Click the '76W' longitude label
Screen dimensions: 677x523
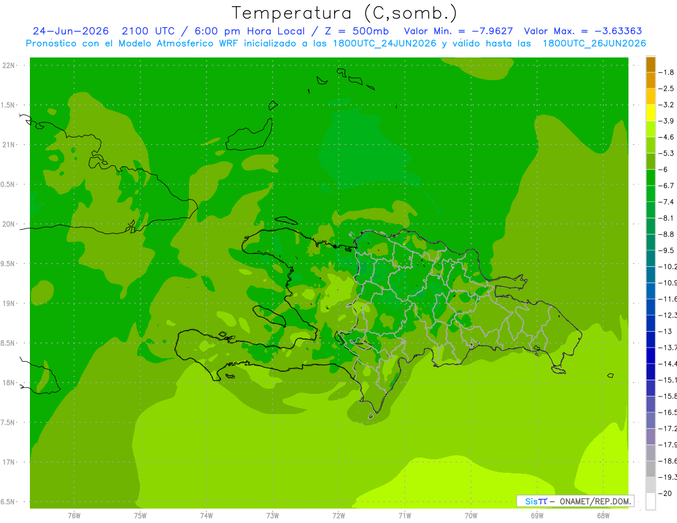(x=74, y=515)
